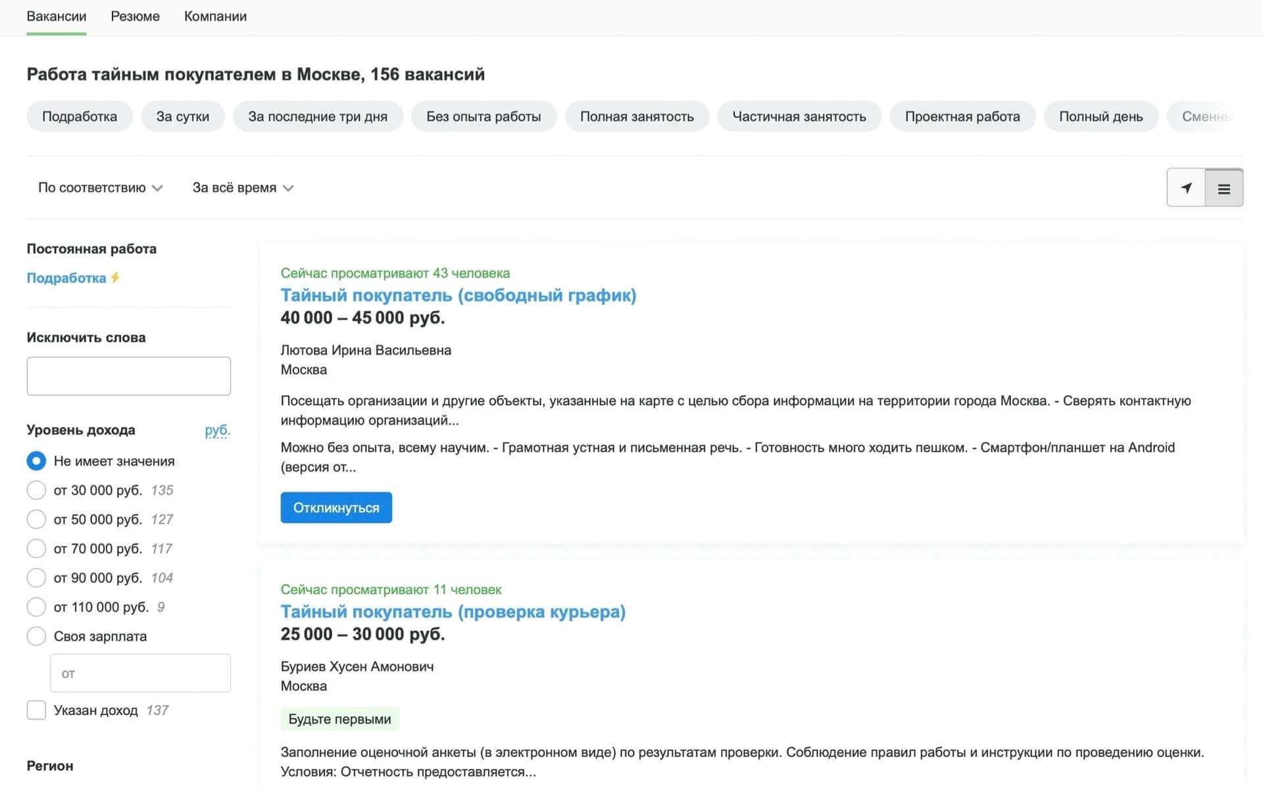Choose 'от 70 000 руб.' salary option

[x=36, y=549]
